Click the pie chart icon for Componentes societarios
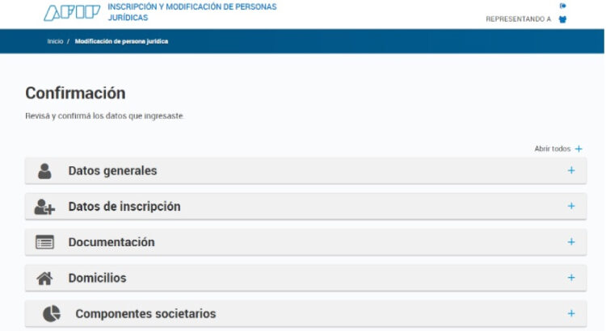 (52, 313)
